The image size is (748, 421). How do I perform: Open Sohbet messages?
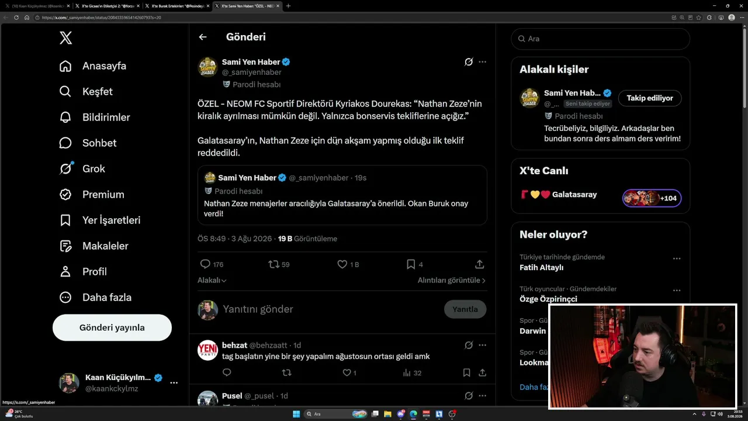pos(88,143)
